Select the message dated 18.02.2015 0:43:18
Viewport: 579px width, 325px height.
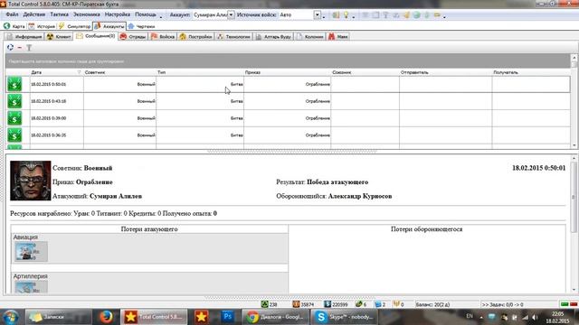[288, 101]
